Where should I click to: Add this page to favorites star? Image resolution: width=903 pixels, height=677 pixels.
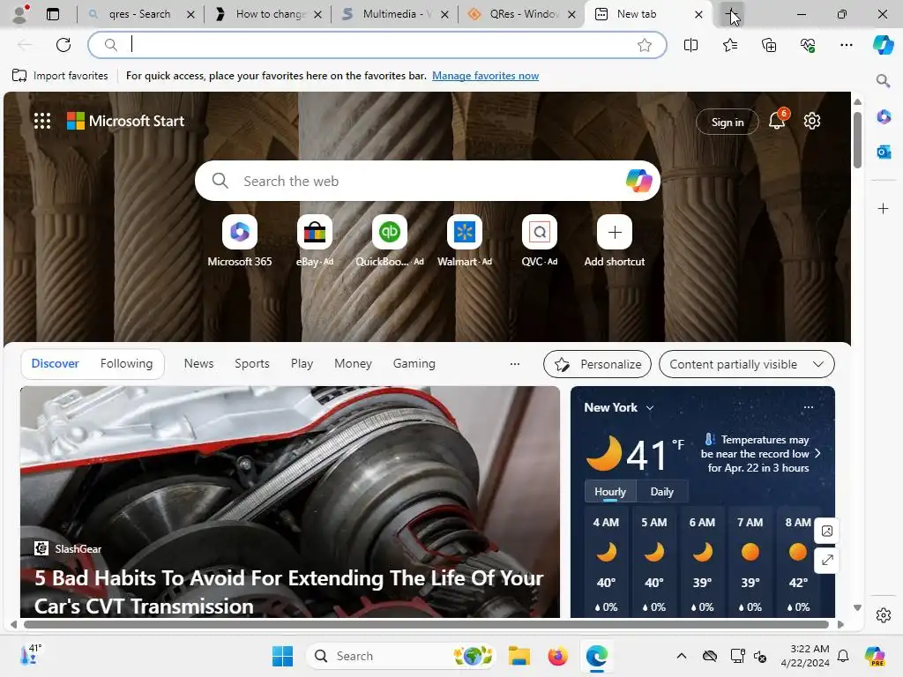tap(645, 45)
